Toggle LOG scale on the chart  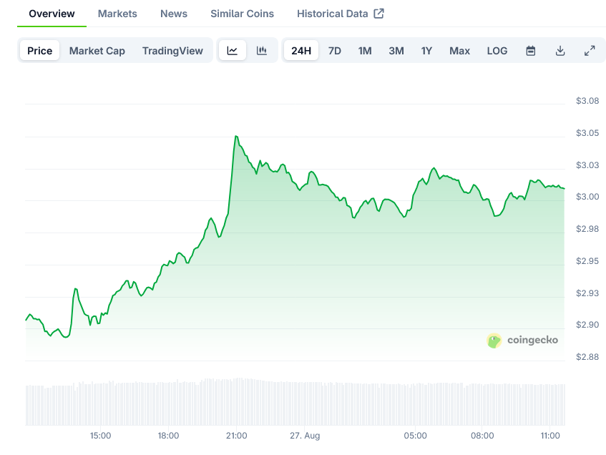coord(497,51)
